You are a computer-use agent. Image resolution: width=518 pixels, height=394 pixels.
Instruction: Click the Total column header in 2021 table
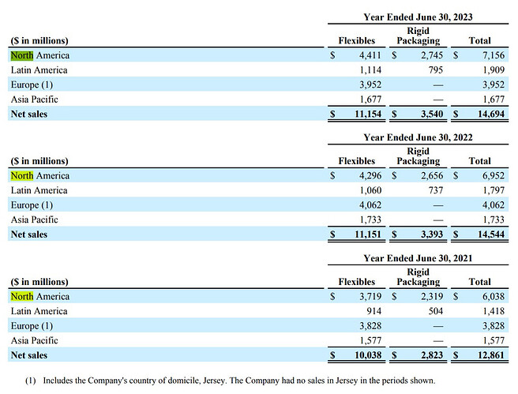point(479,282)
